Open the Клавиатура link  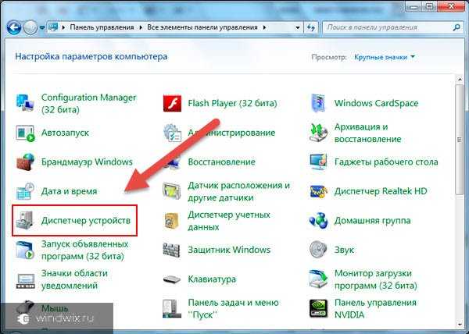[212, 279]
